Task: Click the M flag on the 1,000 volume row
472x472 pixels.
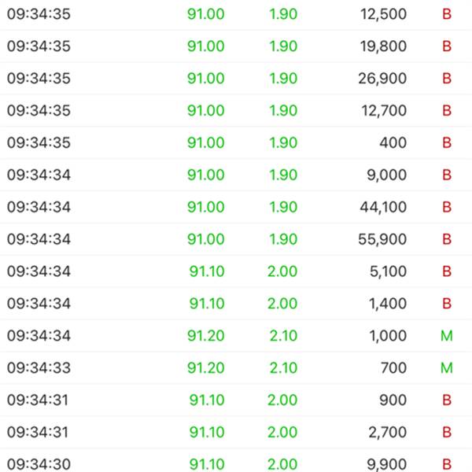Action: (447, 336)
